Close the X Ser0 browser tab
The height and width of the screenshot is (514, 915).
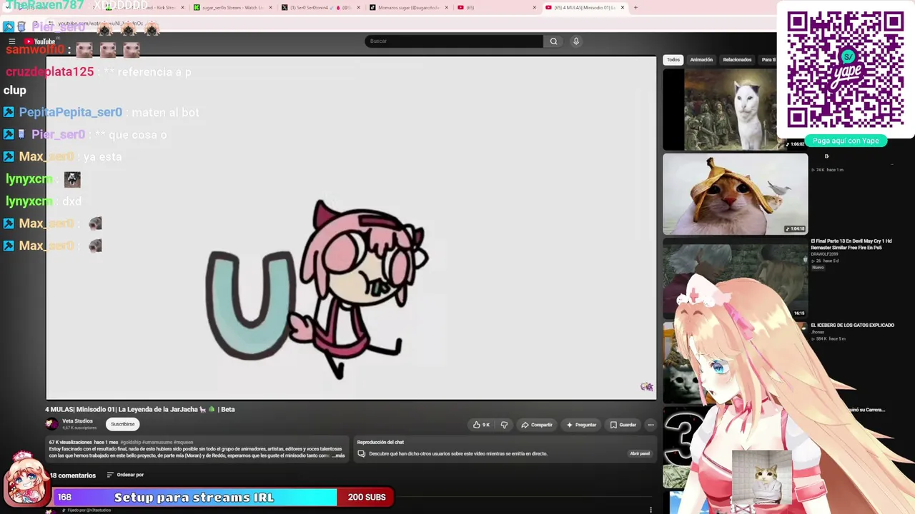point(357,8)
